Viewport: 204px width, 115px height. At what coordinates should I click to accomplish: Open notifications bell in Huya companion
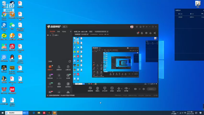coord(150,33)
